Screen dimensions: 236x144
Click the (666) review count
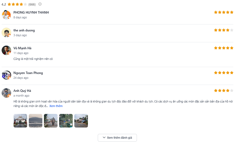[x=32, y=4]
